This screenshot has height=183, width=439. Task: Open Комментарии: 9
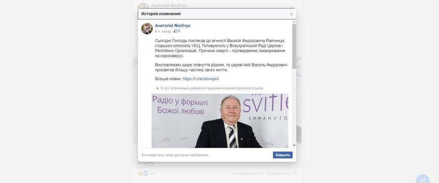248,174
